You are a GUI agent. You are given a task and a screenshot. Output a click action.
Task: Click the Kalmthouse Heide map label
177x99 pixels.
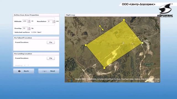[149, 65]
